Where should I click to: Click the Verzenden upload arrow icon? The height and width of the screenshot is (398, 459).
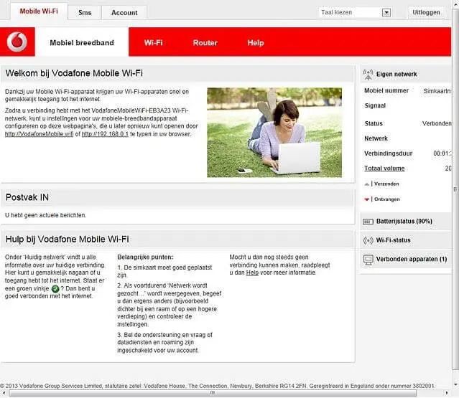click(x=366, y=184)
